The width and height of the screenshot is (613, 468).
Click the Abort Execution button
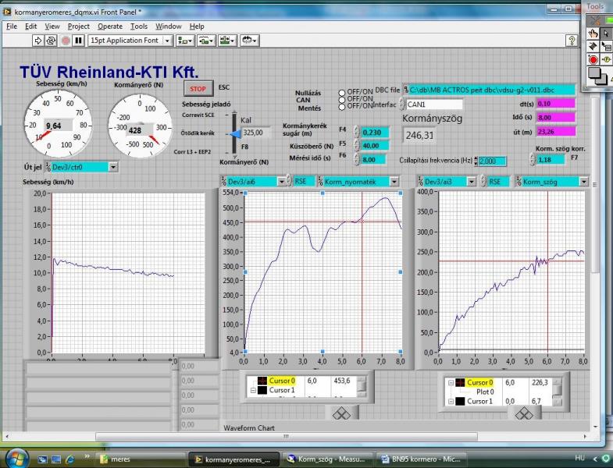pyautogui.click(x=66, y=41)
